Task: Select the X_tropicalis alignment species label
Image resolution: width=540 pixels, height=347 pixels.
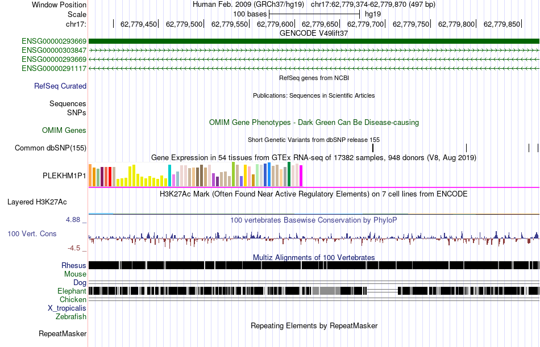Action: pyautogui.click(x=67, y=308)
